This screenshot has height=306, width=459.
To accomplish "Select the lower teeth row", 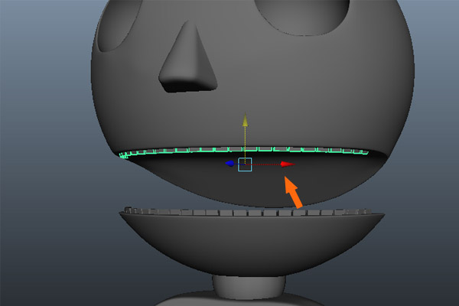I will [x=247, y=211].
